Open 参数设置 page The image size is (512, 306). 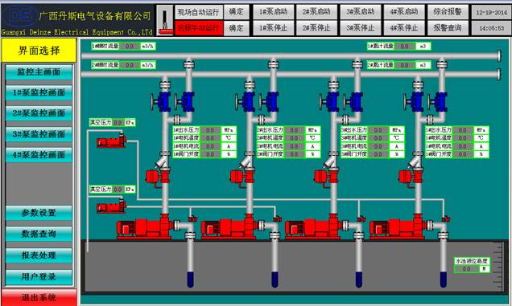(39, 213)
